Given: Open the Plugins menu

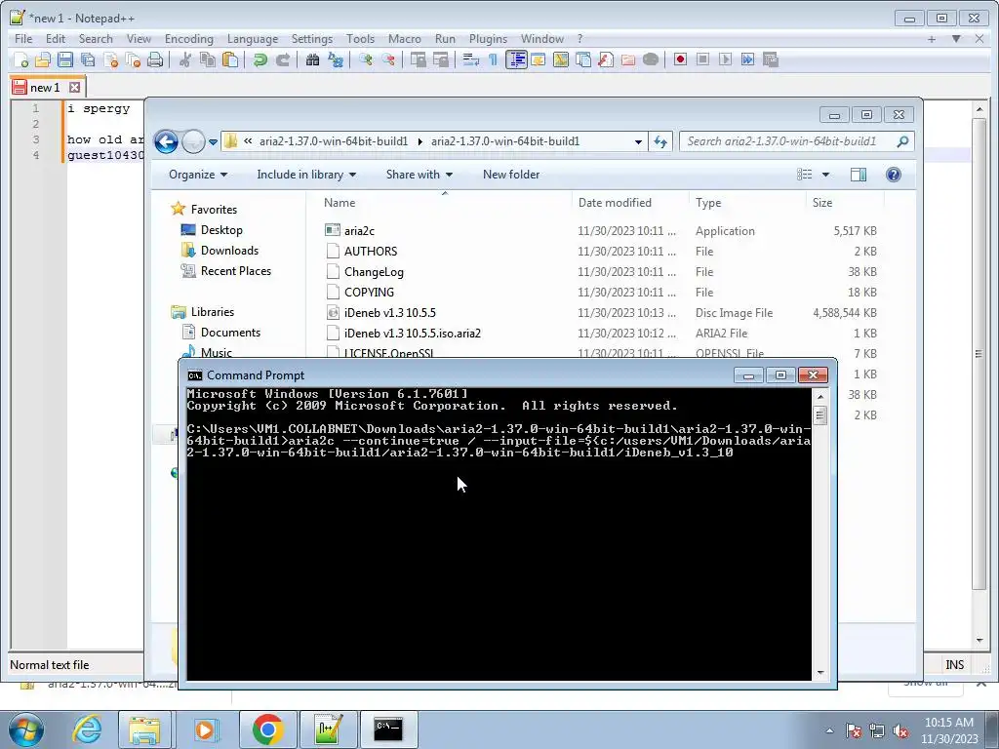Looking at the screenshot, I should point(488,39).
